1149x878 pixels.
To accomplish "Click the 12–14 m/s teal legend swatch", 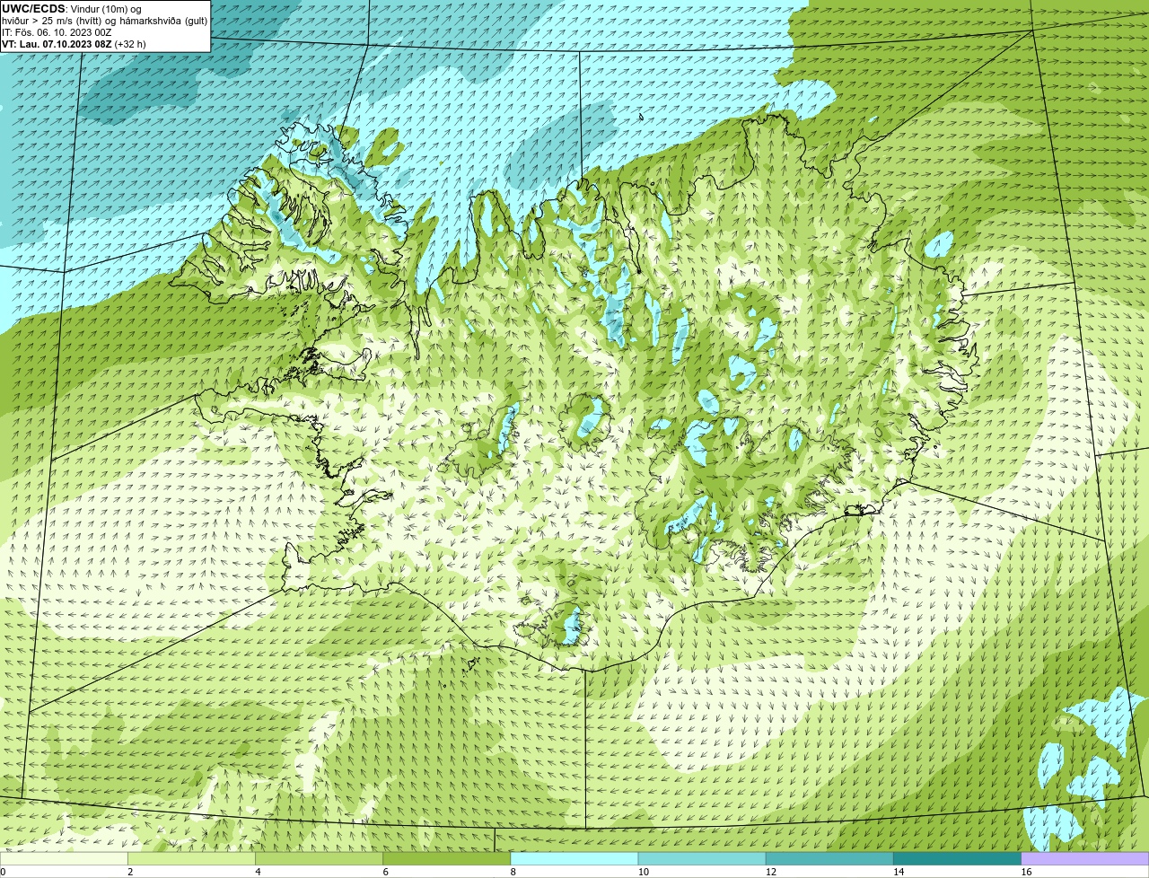I will click(x=829, y=858).
